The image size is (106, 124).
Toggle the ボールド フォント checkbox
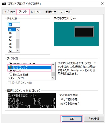(9, 83)
